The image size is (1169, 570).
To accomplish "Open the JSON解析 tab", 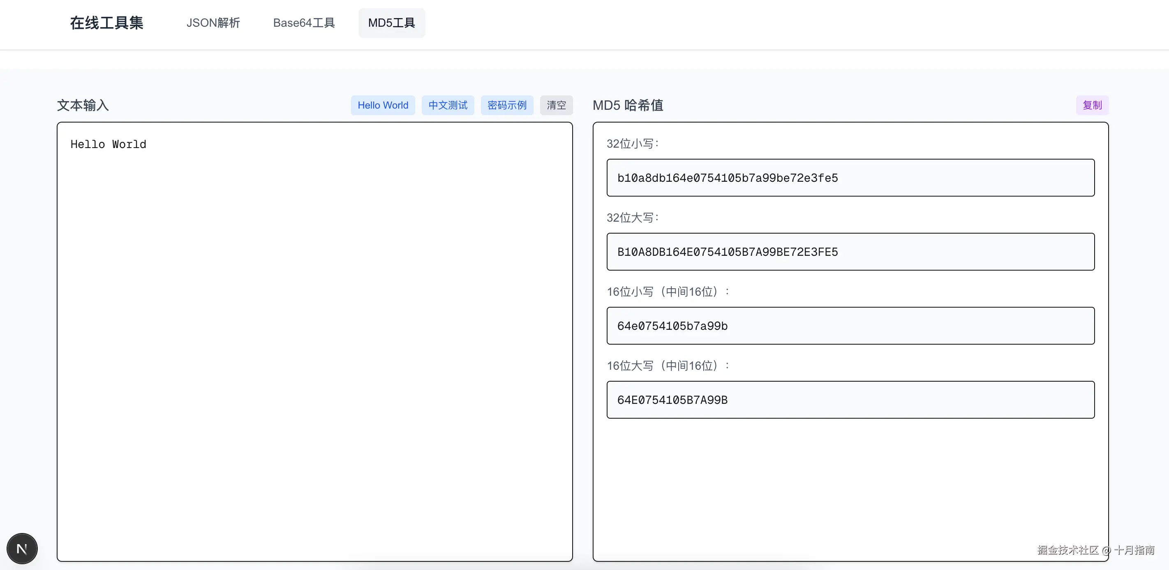I will tap(213, 23).
